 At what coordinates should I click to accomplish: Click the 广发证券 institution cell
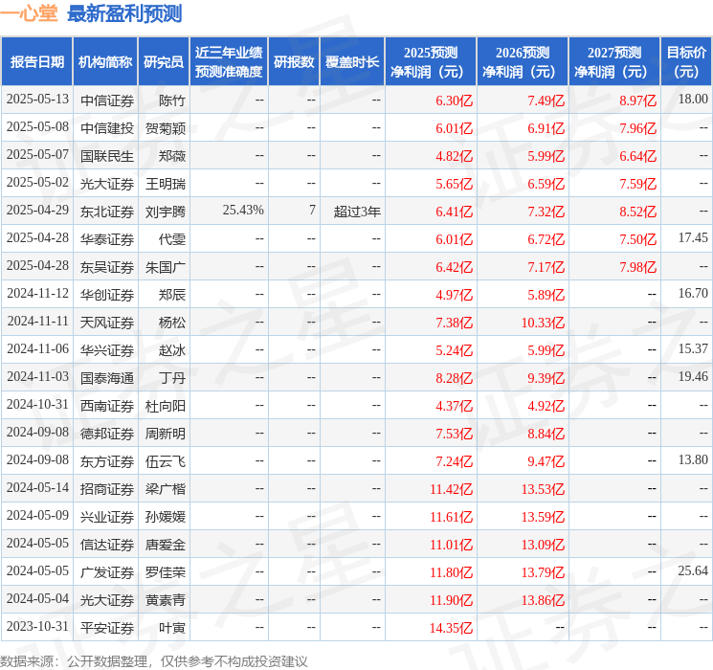pyautogui.click(x=107, y=571)
